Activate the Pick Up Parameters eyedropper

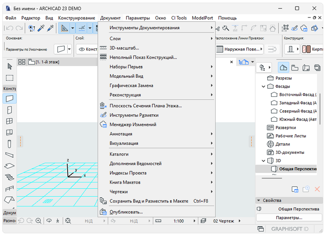[41, 28]
